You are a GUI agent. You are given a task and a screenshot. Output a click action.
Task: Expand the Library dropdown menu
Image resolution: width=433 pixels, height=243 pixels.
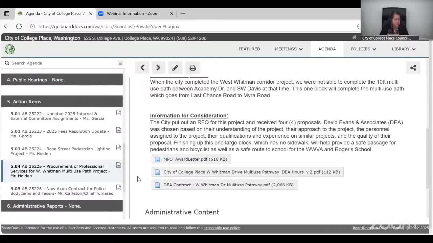click(x=403, y=49)
